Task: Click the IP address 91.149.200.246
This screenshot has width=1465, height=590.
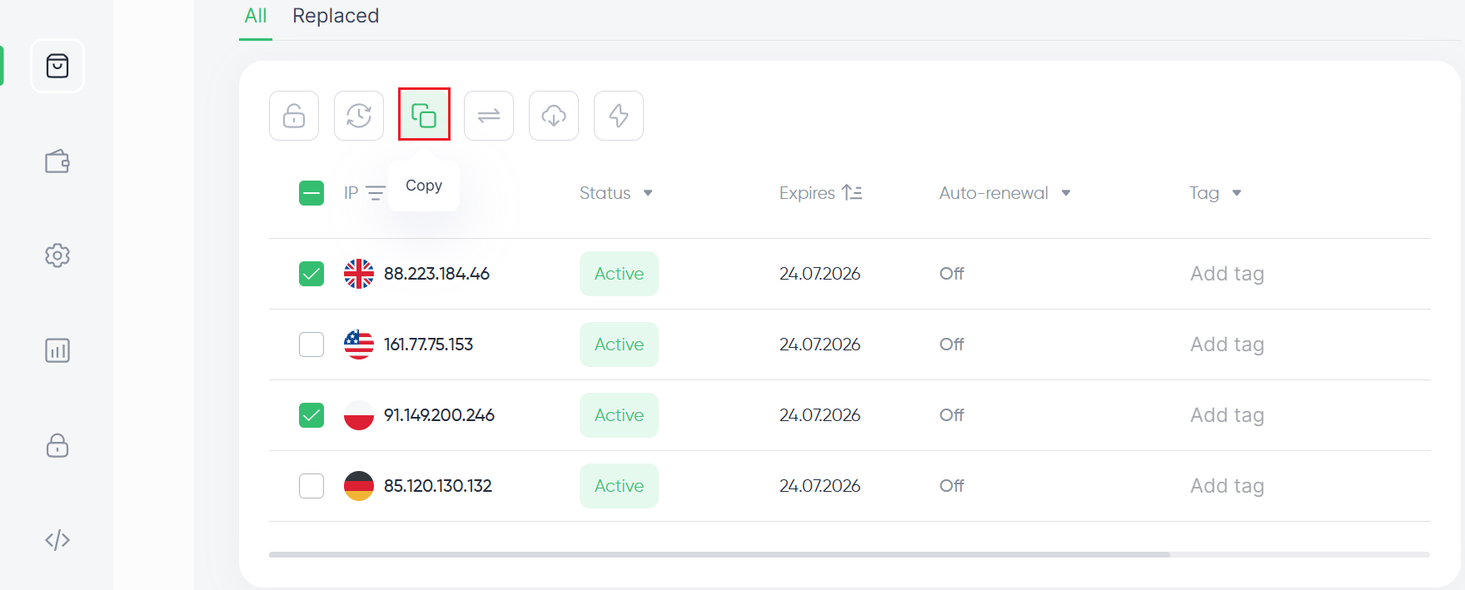Action: tap(439, 415)
